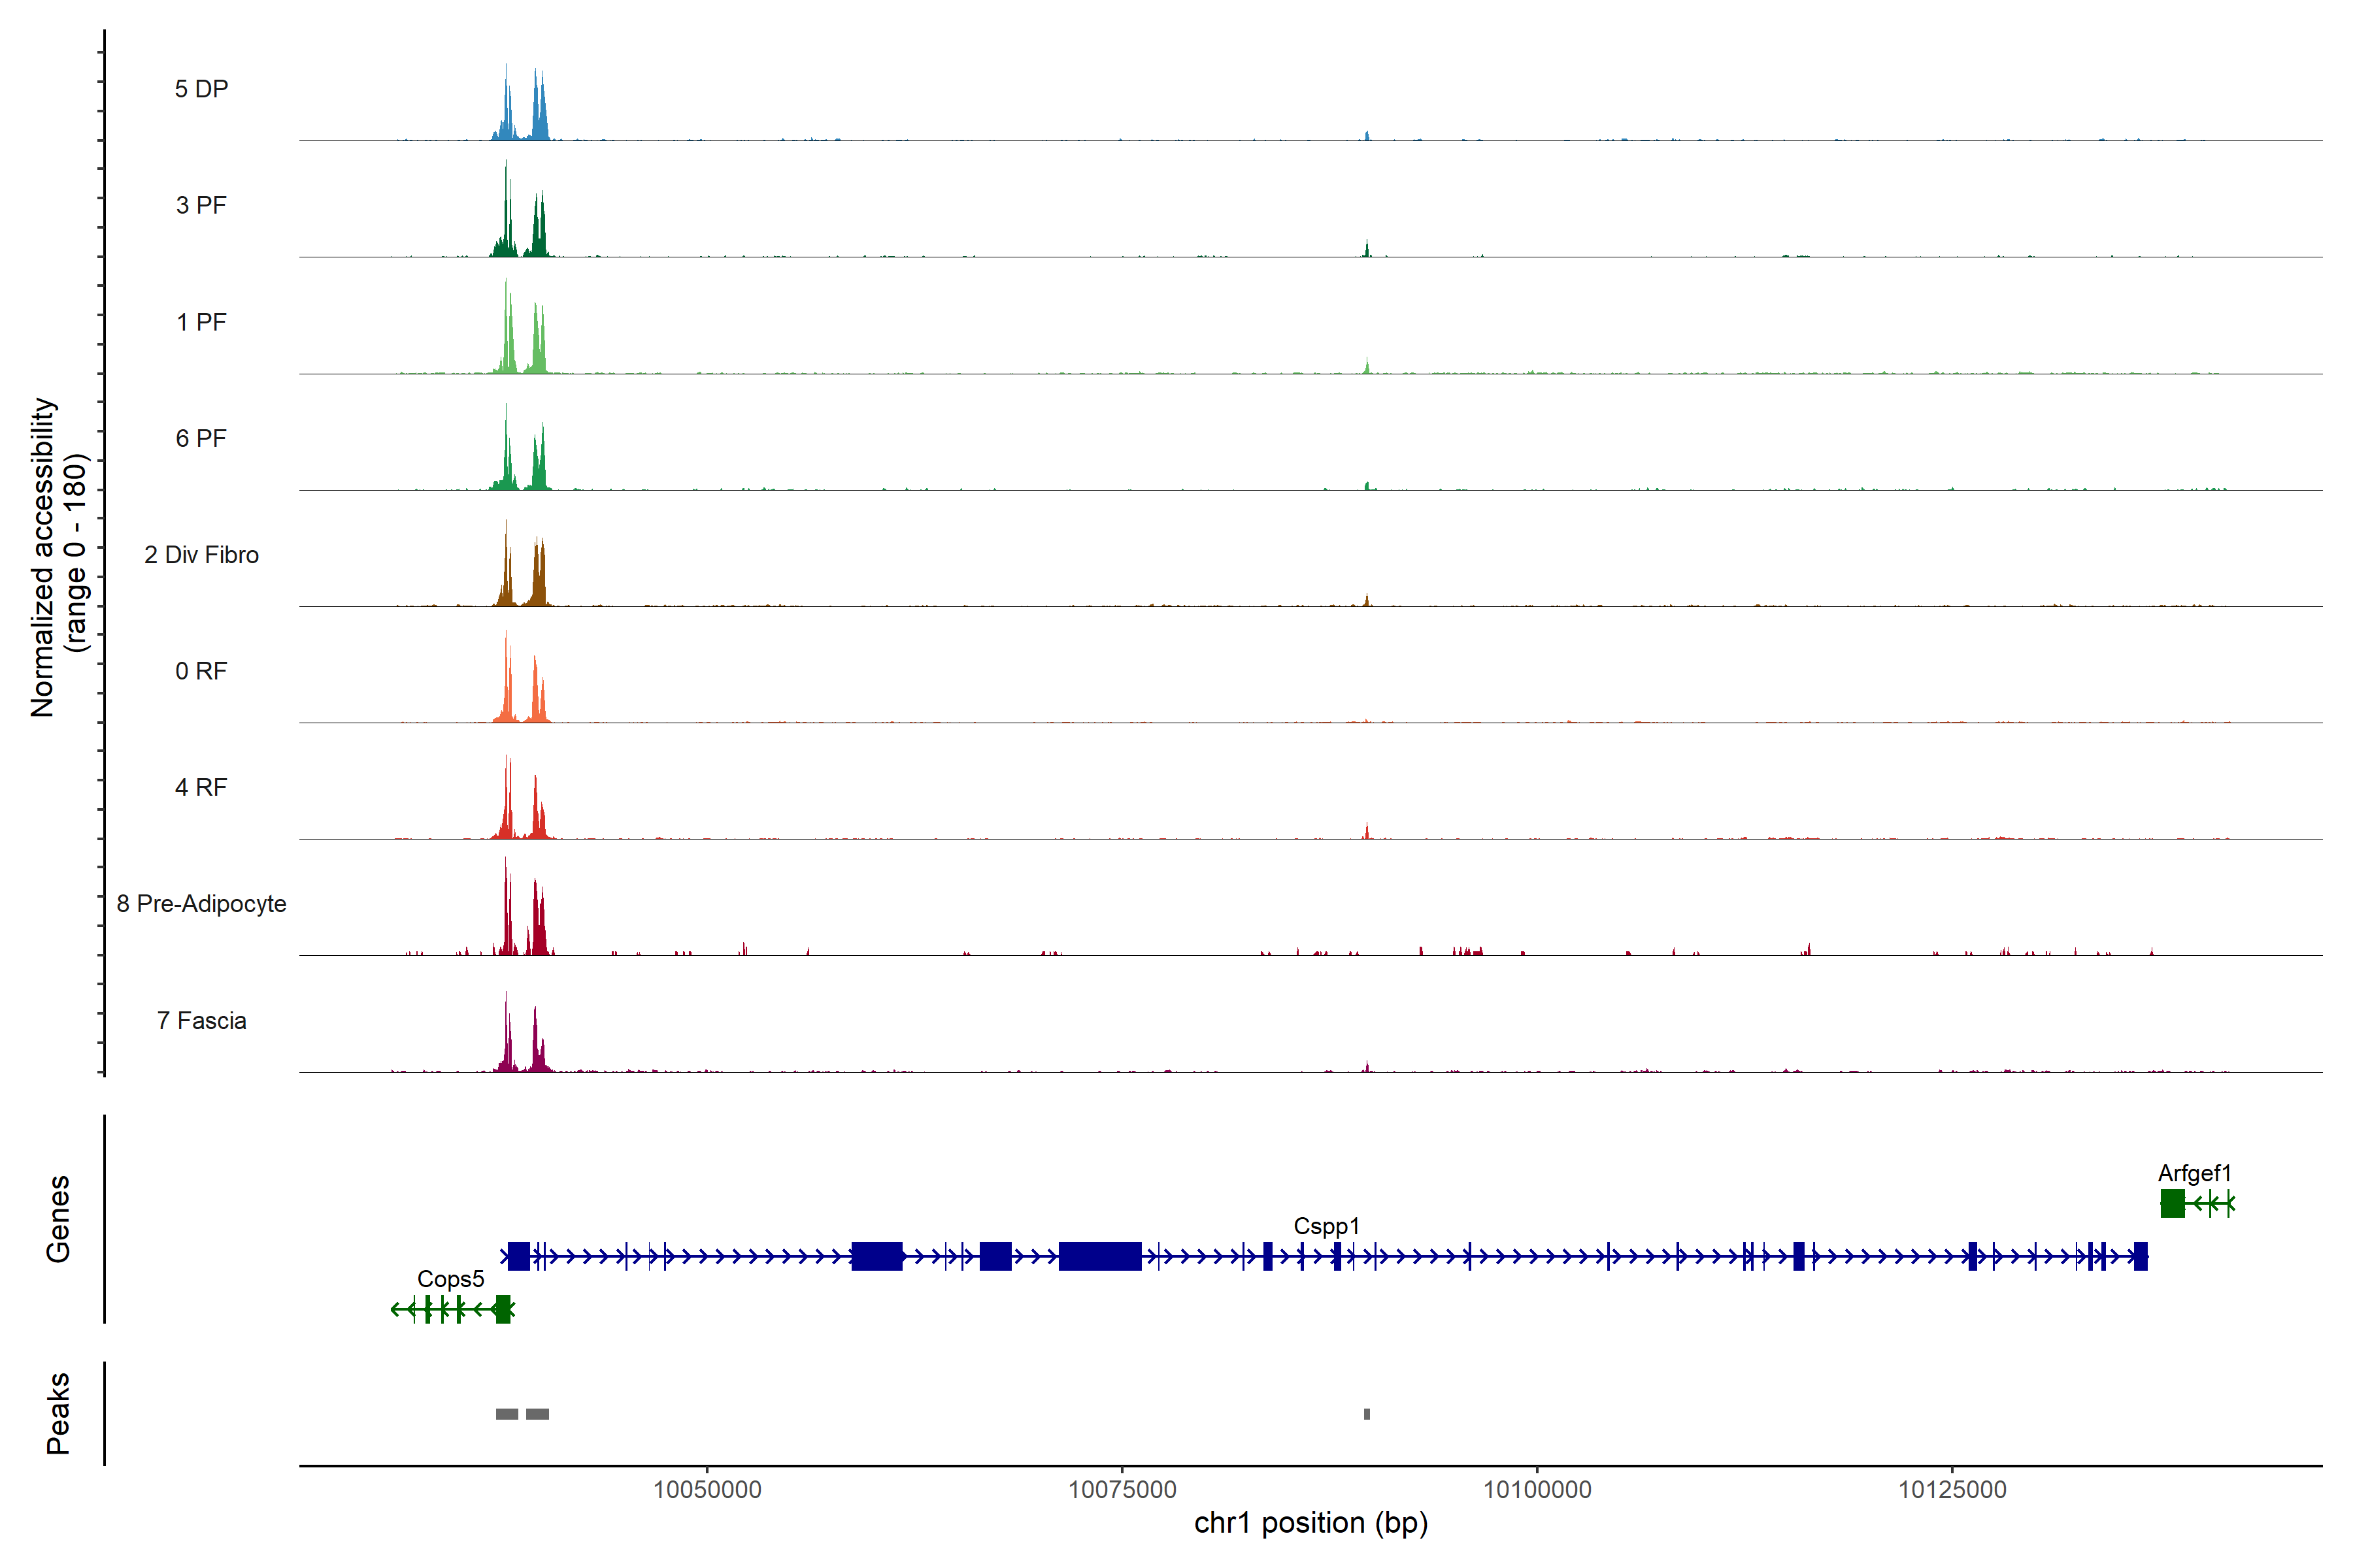Click the chr1 position axis title
Viewport: 2353px width, 1568px height.
[x=1310, y=1523]
